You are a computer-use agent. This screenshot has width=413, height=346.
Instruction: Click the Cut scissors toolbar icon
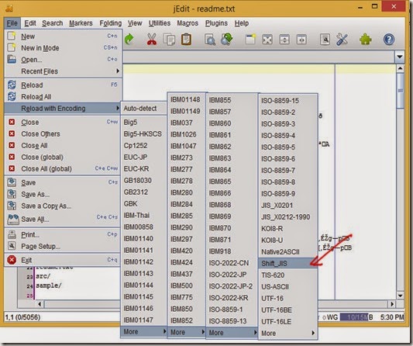[151, 40]
